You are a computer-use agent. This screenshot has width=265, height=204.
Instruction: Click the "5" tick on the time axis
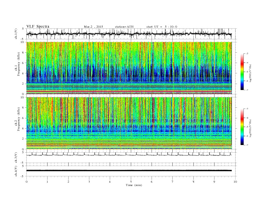point(131,182)
